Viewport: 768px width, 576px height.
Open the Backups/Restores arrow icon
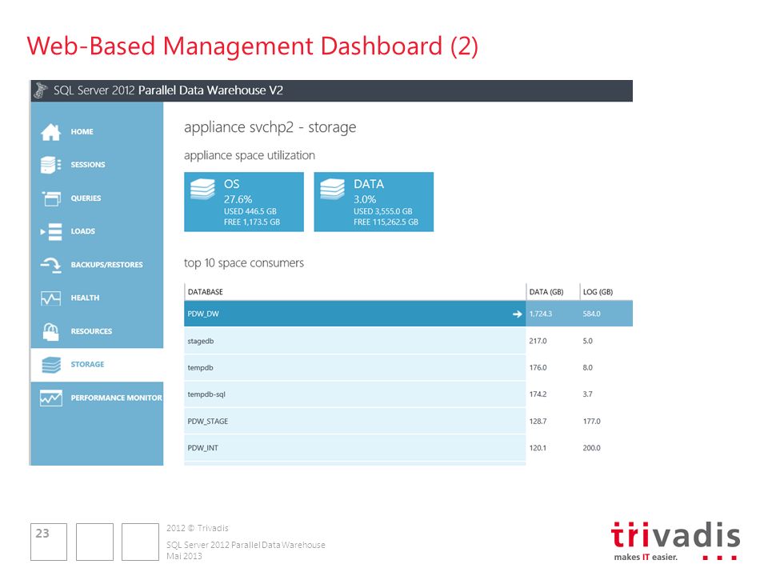tap(51, 265)
